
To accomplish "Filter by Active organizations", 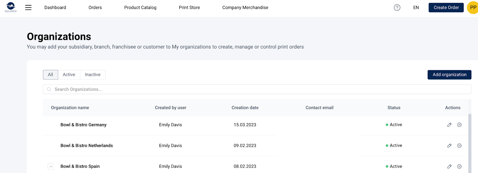I will coord(69,75).
